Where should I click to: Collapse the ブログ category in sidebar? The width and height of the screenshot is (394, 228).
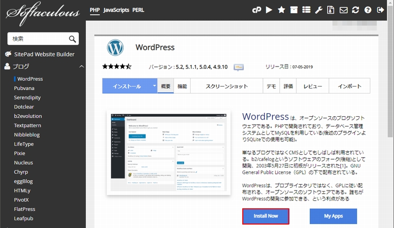click(x=81, y=66)
